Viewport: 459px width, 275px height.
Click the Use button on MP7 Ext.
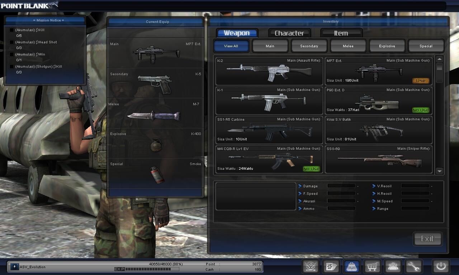click(421, 81)
